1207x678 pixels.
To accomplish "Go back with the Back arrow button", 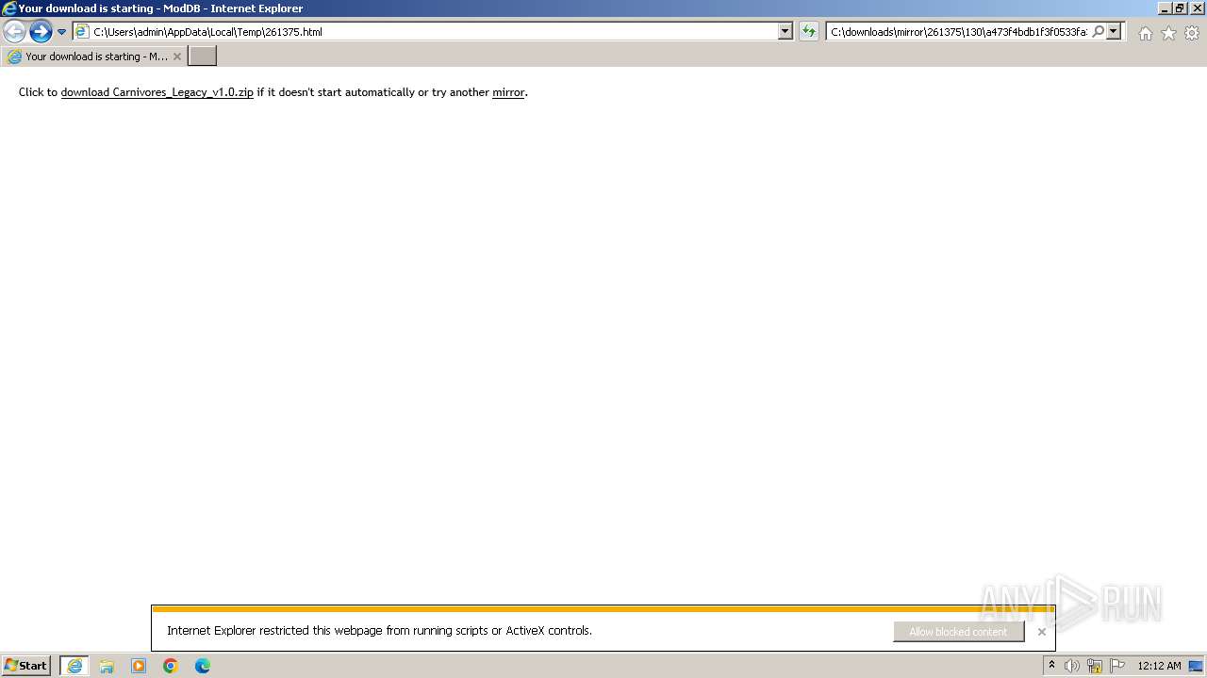I will (14, 32).
